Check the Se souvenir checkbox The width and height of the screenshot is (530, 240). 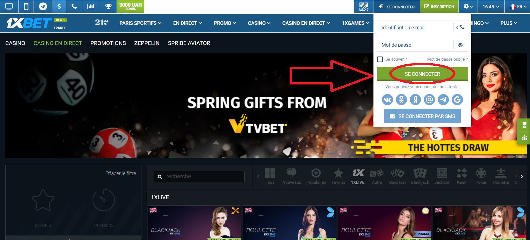tap(380, 59)
